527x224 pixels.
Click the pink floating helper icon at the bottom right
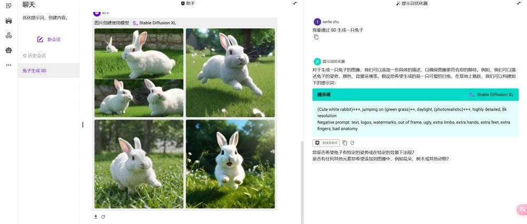click(521, 210)
